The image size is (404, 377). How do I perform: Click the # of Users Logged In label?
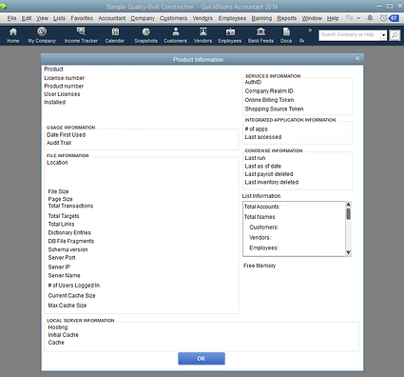74,286
